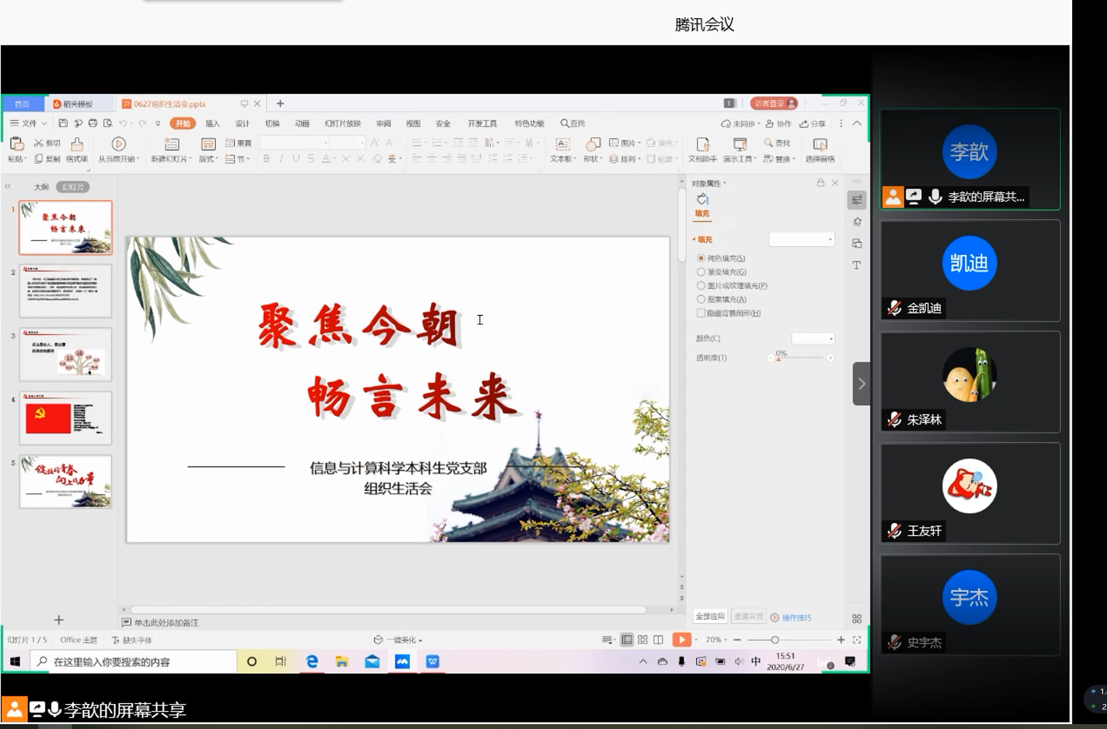Open the 文件 menu dropdown
The height and width of the screenshot is (729, 1107).
click(29, 123)
